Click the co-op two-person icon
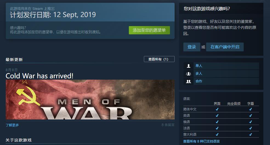270x145 pixels. point(189,81)
